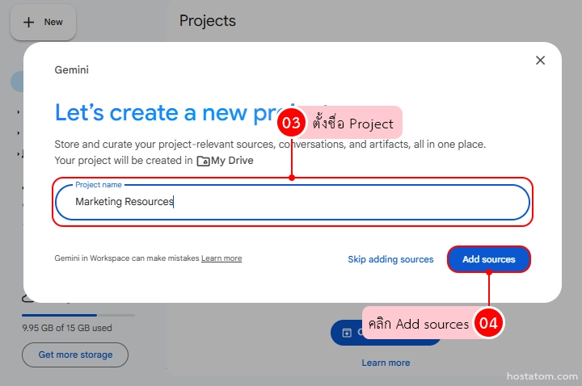This screenshot has height=386, width=582.
Task: Click the My Drive folder icon
Action: pyautogui.click(x=203, y=162)
